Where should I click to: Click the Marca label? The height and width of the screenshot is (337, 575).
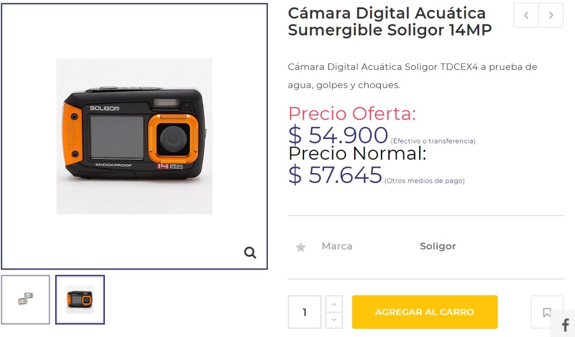click(x=337, y=246)
